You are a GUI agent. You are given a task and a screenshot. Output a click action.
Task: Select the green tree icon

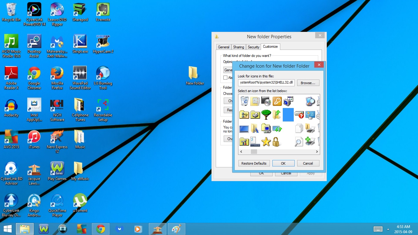(266, 114)
